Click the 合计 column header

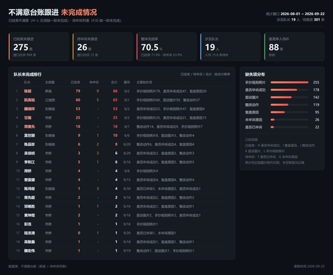click(114, 82)
